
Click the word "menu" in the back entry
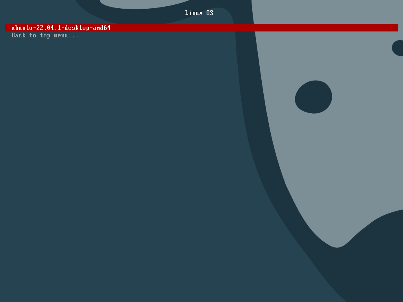[x=61, y=35]
